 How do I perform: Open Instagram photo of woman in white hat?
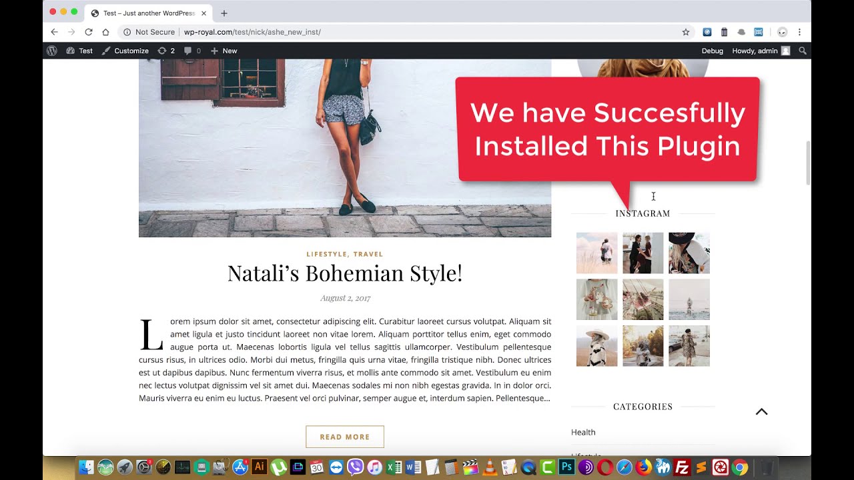tap(596, 346)
